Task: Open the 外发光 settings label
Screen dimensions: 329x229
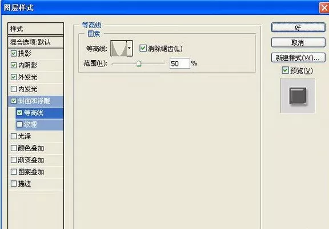Action: click(27, 77)
